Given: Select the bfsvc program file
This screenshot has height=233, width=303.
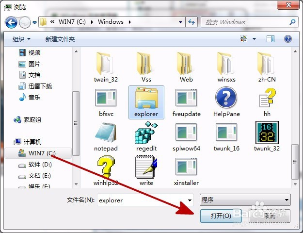Looking at the screenshot, I should (106, 102).
